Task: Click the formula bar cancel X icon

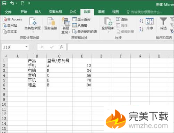Action: click(x=42, y=47)
